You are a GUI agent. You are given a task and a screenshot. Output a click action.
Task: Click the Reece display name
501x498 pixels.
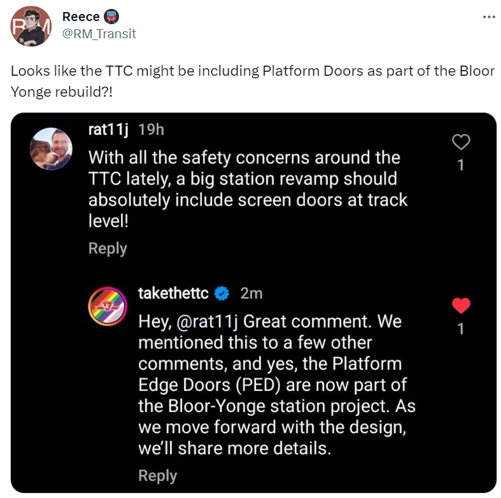tap(80, 16)
